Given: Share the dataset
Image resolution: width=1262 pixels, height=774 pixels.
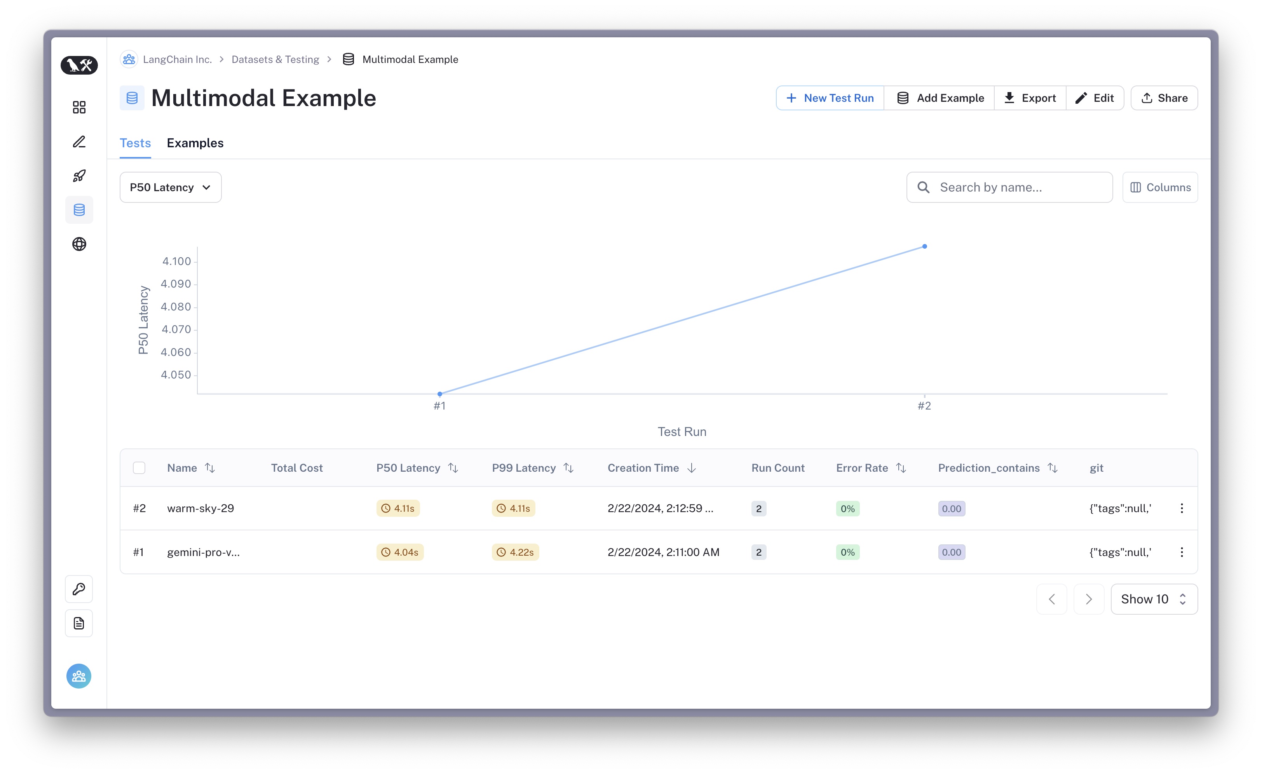Looking at the screenshot, I should [x=1164, y=98].
